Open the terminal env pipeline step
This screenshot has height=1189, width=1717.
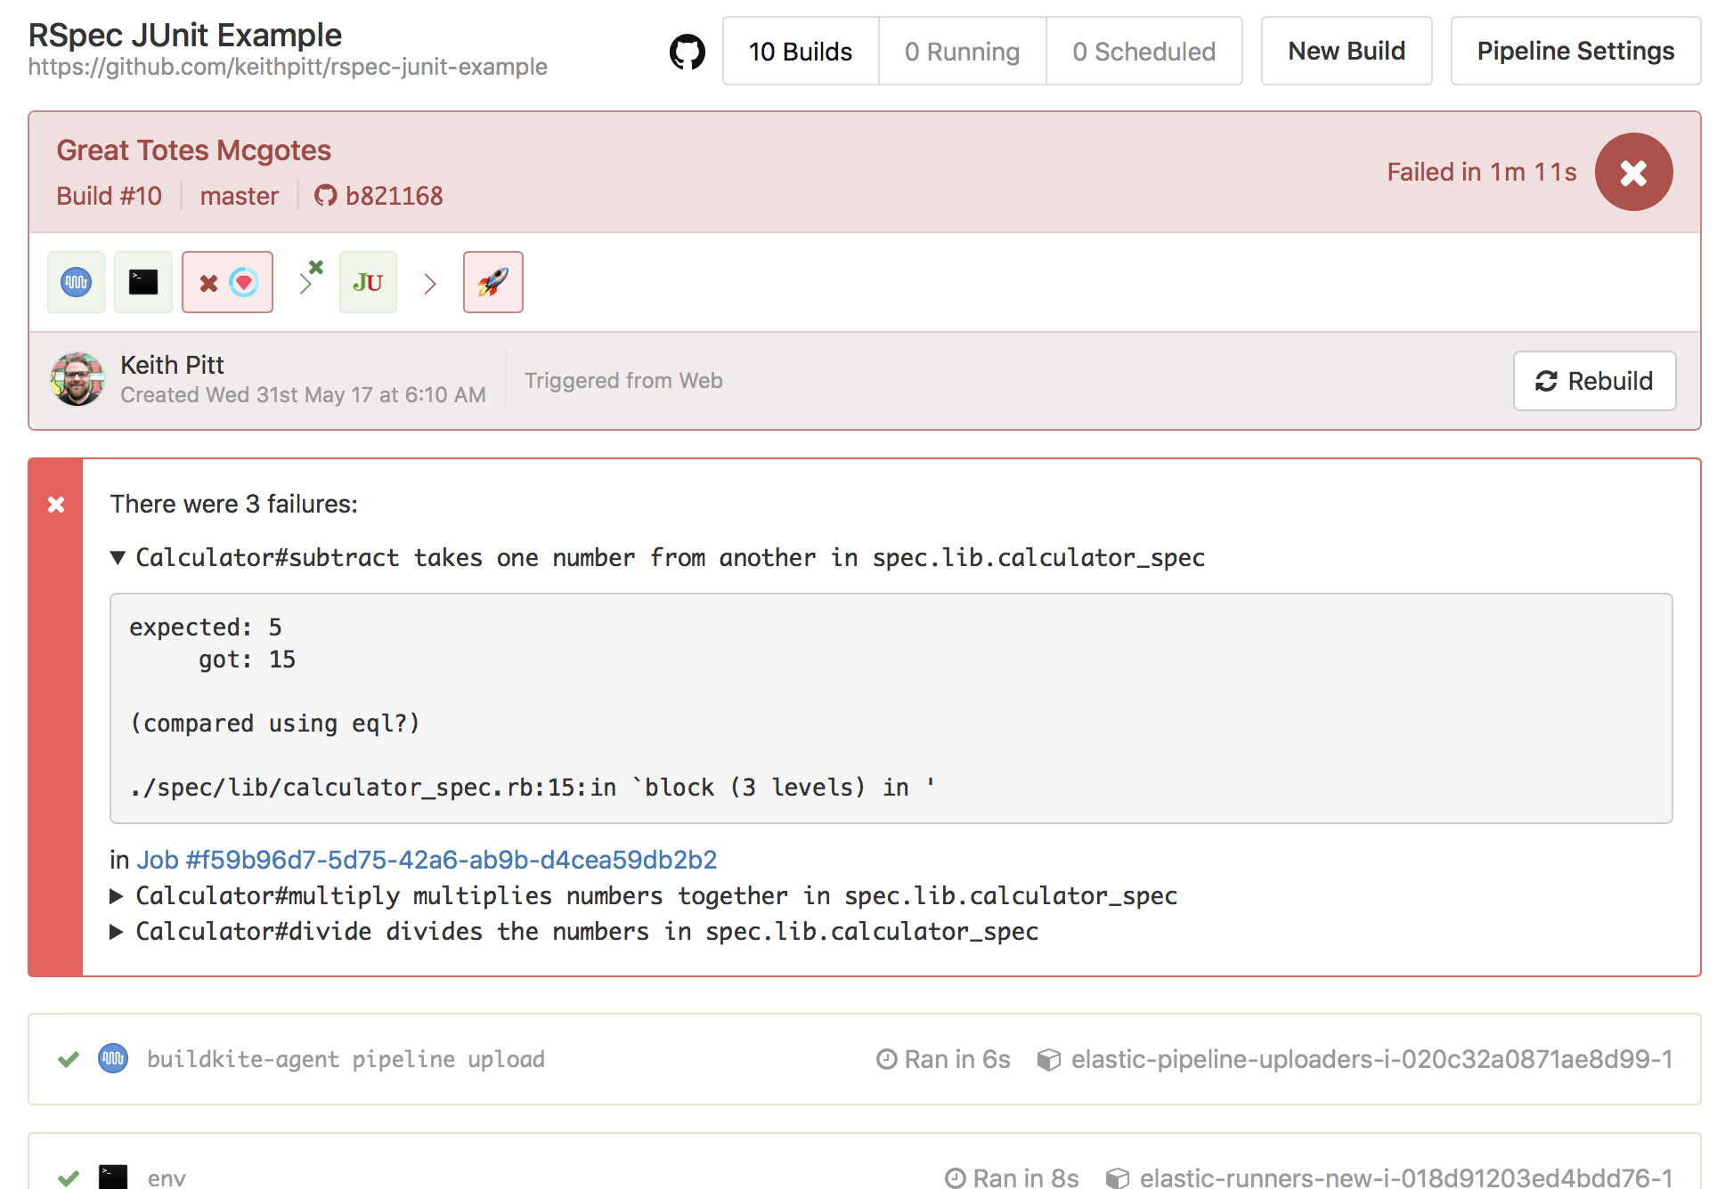142,282
